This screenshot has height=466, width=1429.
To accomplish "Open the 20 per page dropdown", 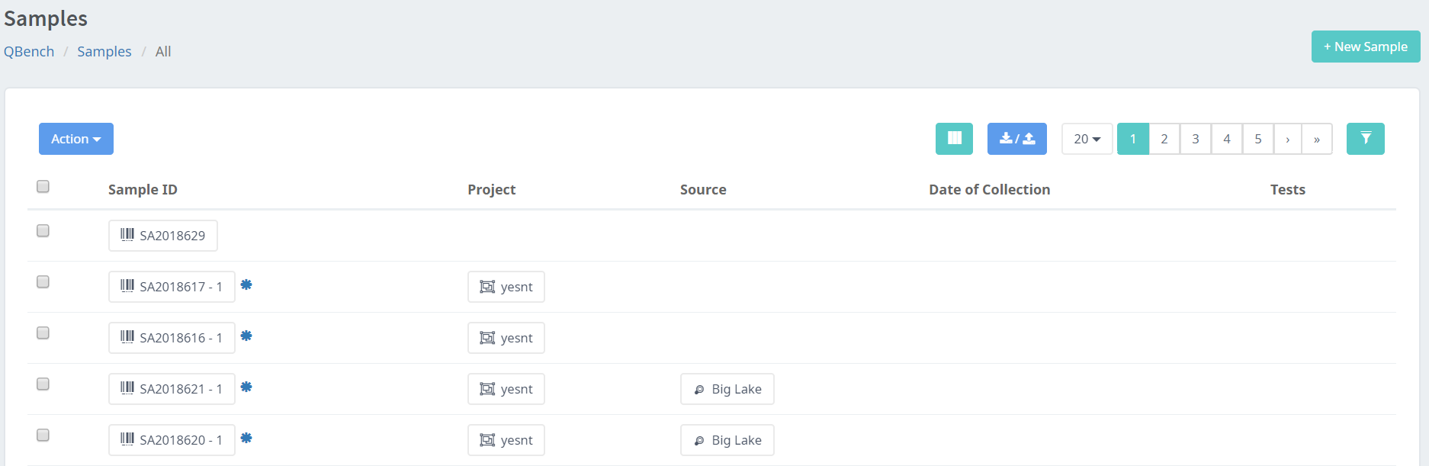I will (1087, 139).
